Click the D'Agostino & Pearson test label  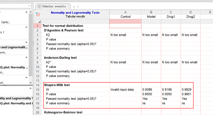[64, 30]
